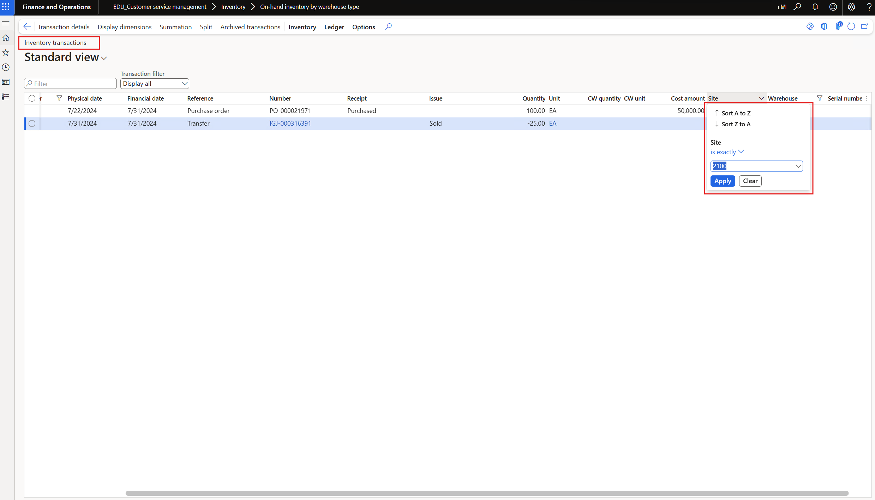The height and width of the screenshot is (500, 875).
Task: Click the back arrow icon
Action: coord(27,27)
